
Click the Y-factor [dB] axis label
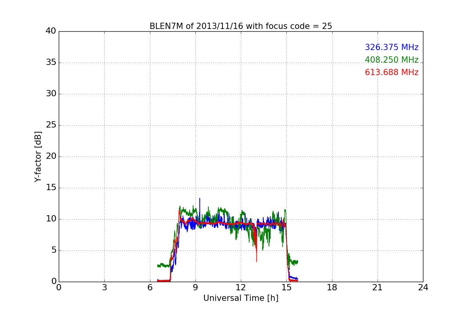tap(38, 156)
